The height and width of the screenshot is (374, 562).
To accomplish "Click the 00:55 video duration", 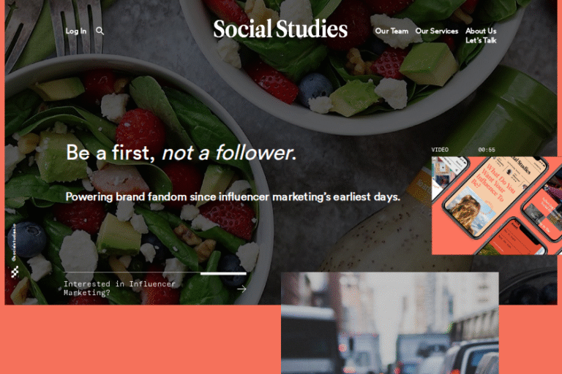I will pyautogui.click(x=487, y=150).
